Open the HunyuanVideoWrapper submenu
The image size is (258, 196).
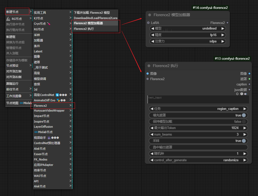click(53, 111)
